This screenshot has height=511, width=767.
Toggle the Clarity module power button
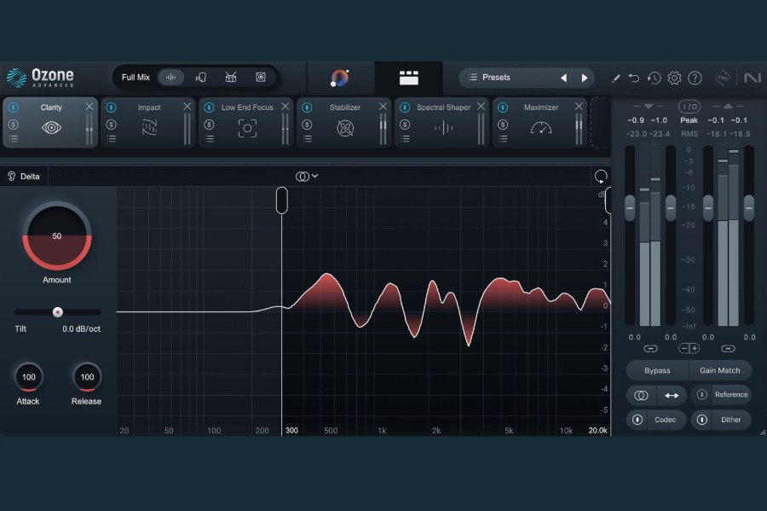click(14, 108)
